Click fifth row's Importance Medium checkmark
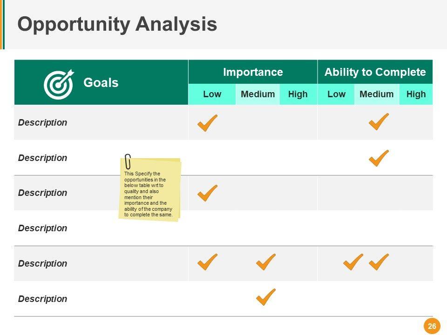Screen dimensions: 447x335 [x=265, y=262]
